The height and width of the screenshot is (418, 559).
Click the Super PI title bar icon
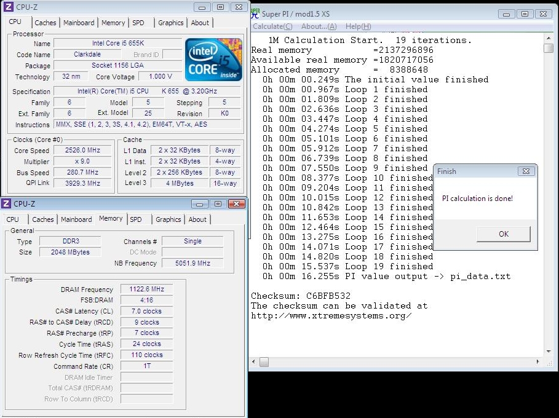click(x=255, y=14)
